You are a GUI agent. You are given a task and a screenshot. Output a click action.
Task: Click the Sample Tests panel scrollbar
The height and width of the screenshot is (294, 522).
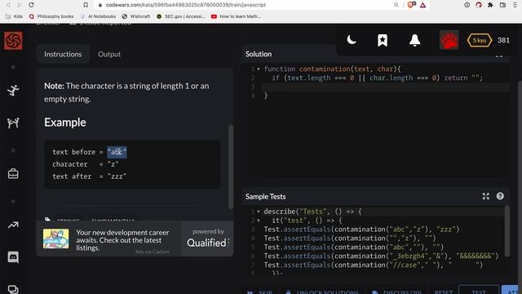[507, 231]
